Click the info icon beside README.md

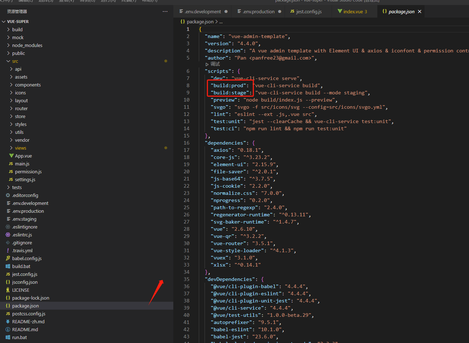pyautogui.click(x=8, y=329)
